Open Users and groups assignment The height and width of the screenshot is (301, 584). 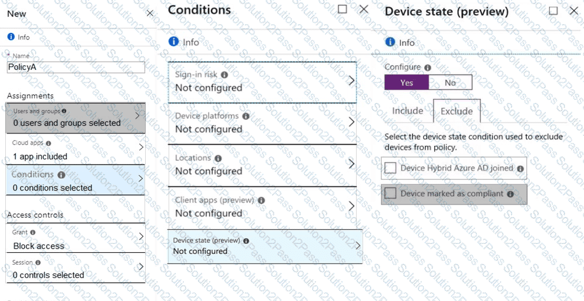click(75, 117)
